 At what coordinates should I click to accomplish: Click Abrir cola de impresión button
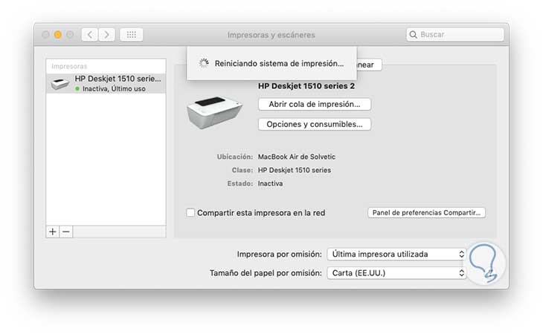315,104
